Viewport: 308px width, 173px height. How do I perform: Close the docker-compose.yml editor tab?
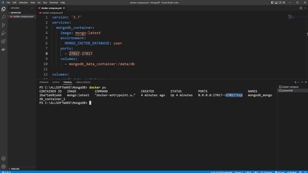pos(64,8)
